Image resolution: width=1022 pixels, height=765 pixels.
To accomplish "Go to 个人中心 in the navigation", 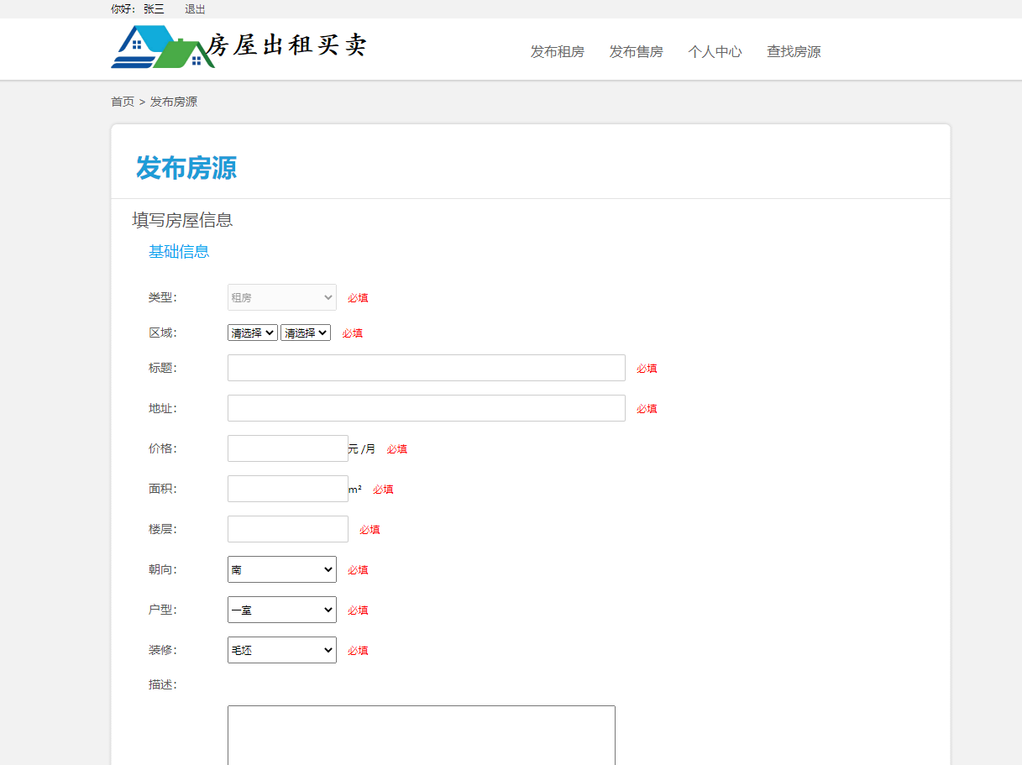I will point(715,51).
